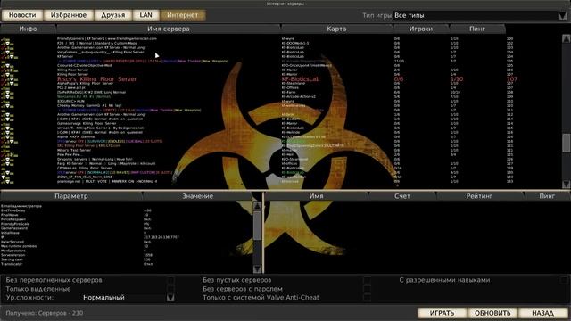Sort servers by the Игроки column

point(421,29)
